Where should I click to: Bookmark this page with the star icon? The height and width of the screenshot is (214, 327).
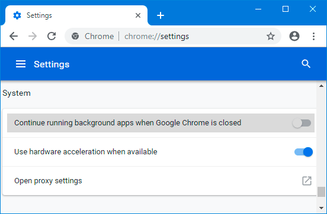(271, 36)
